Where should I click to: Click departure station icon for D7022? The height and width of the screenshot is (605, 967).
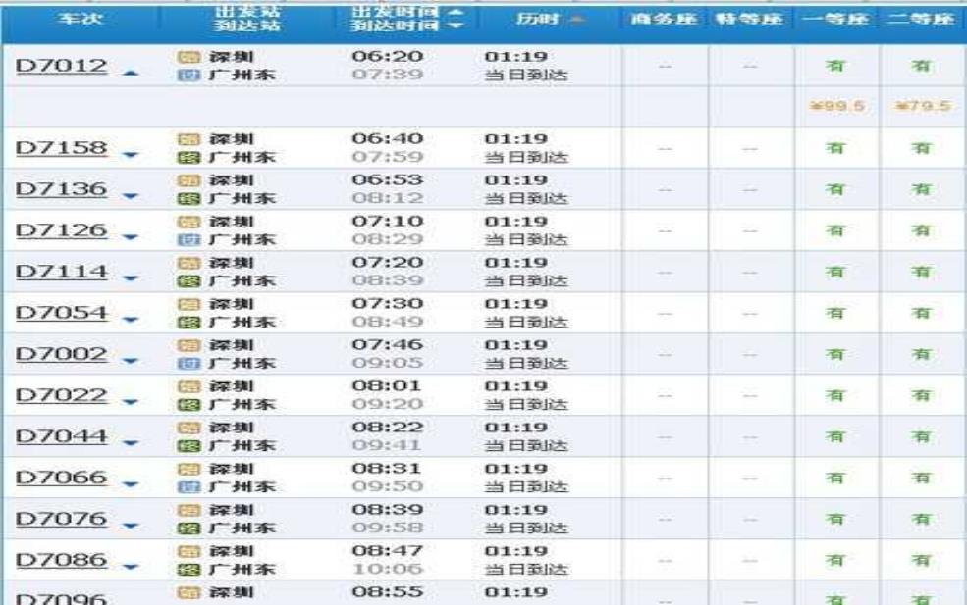[x=188, y=387]
